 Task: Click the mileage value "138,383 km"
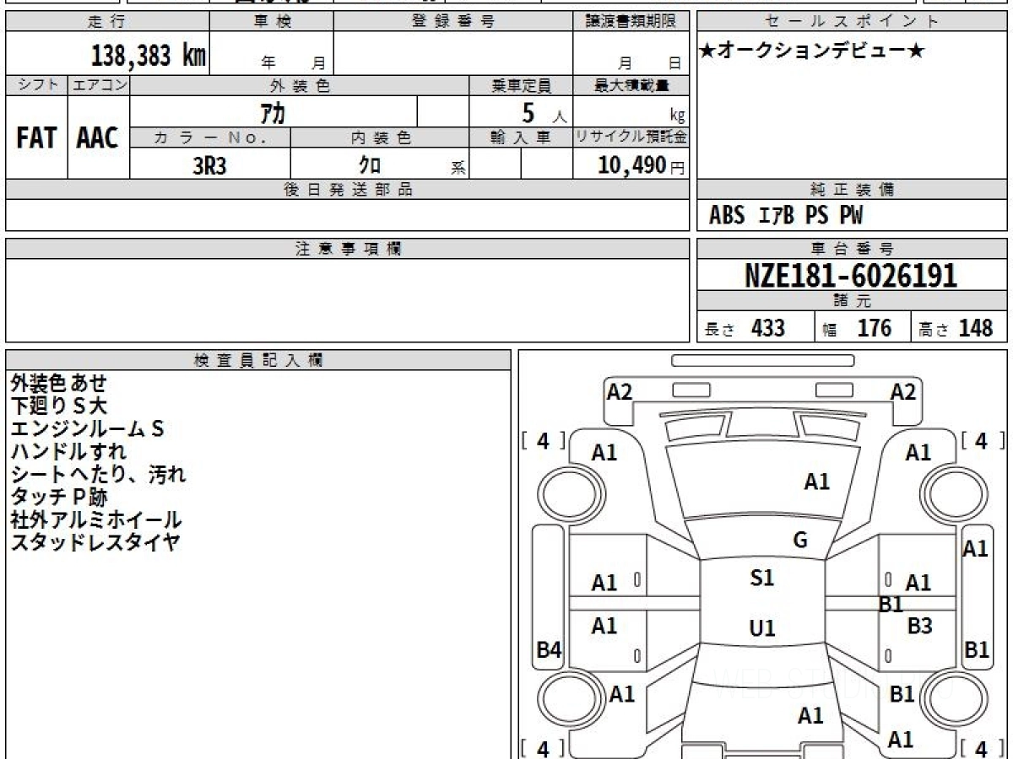pos(148,56)
